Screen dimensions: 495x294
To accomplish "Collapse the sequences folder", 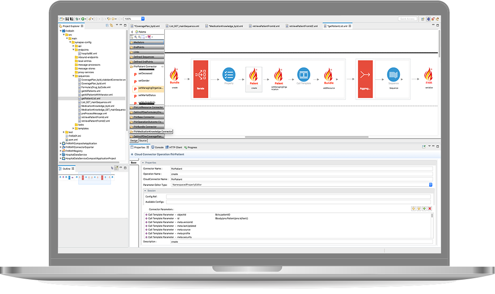I will [73, 76].
